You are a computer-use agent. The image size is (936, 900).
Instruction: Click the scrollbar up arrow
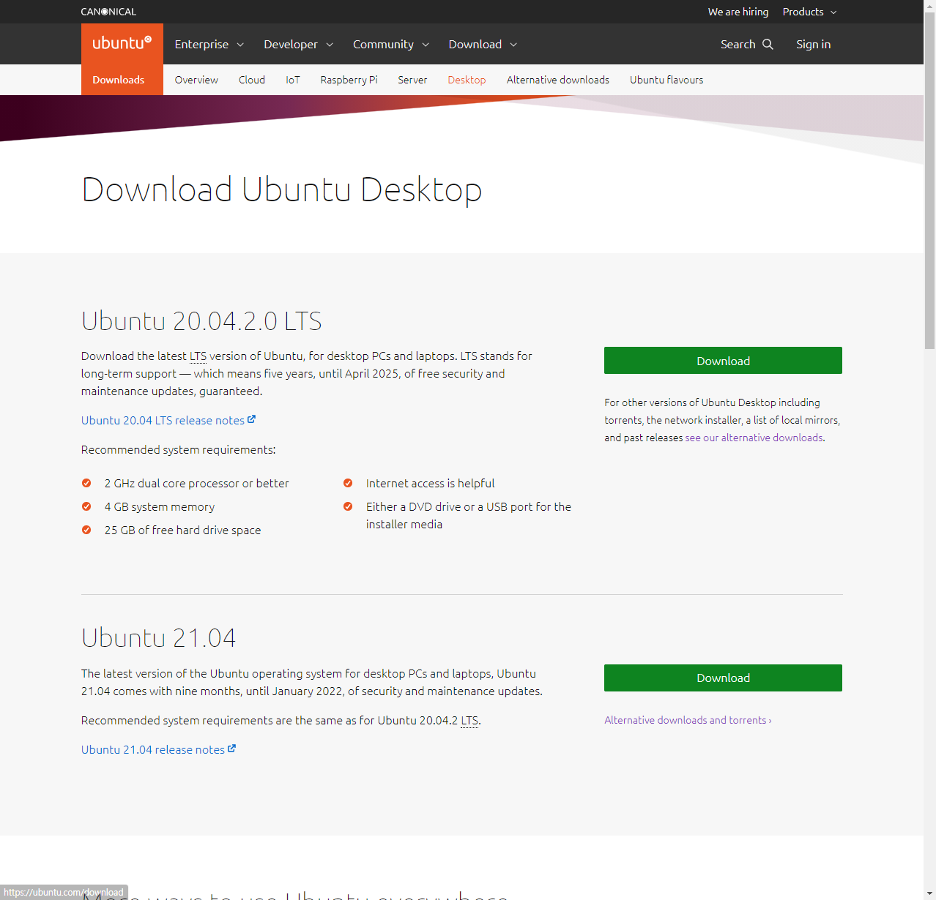pos(929,5)
